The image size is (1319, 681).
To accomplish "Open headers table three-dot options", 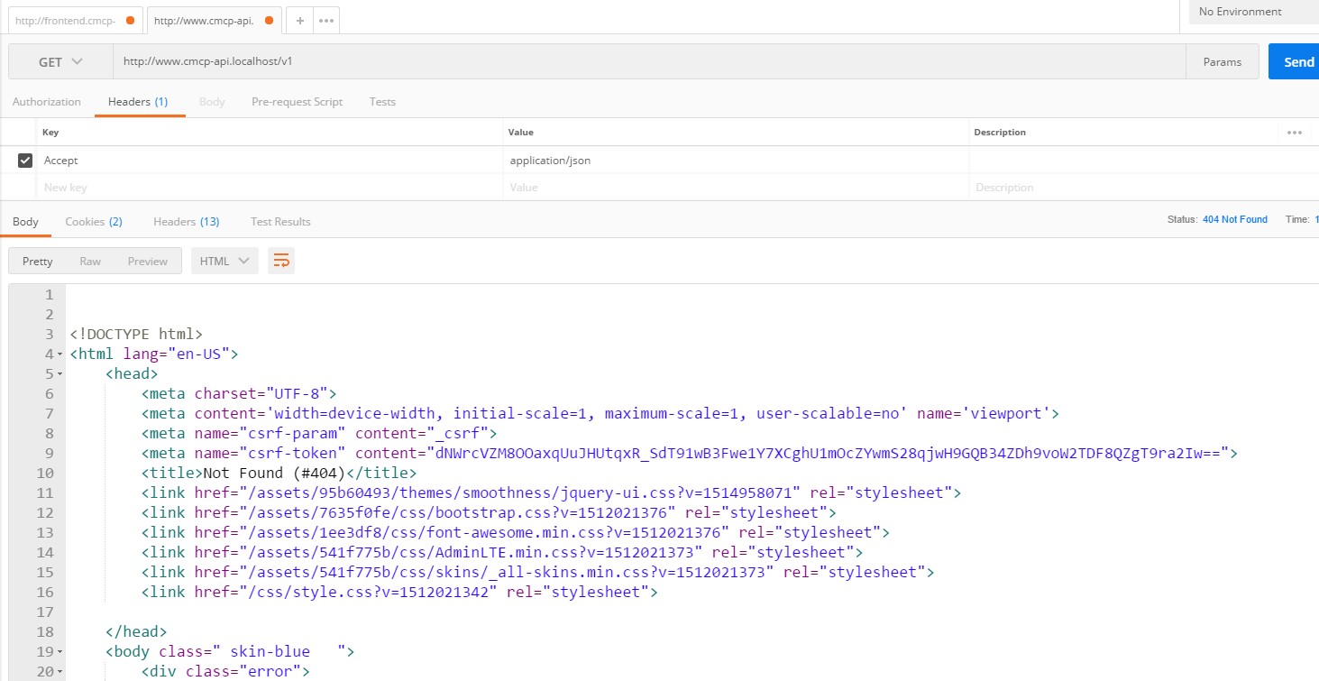I will 1295,133.
